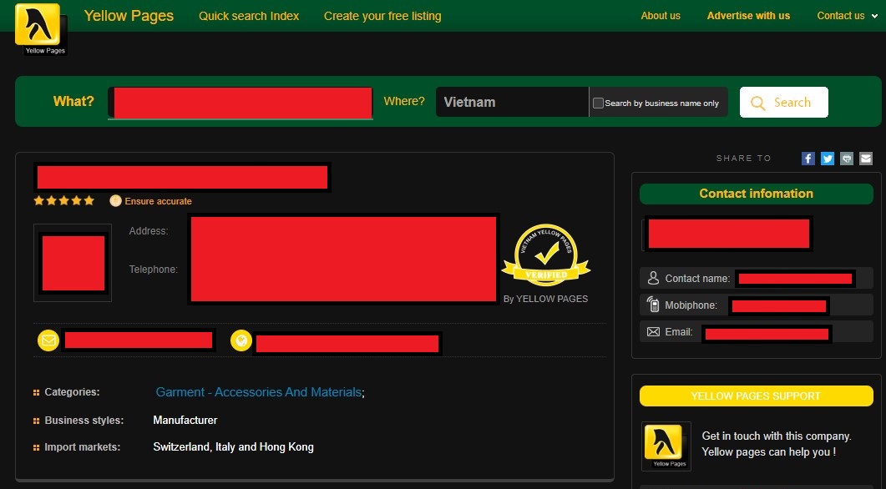The image size is (886, 489).
Task: Click the Where input showing Vietnam
Action: 512,102
